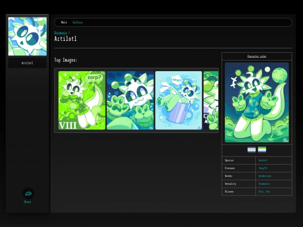Click the Aliases row label
Viewport: 303px width, 227px height.
(x=229, y=192)
